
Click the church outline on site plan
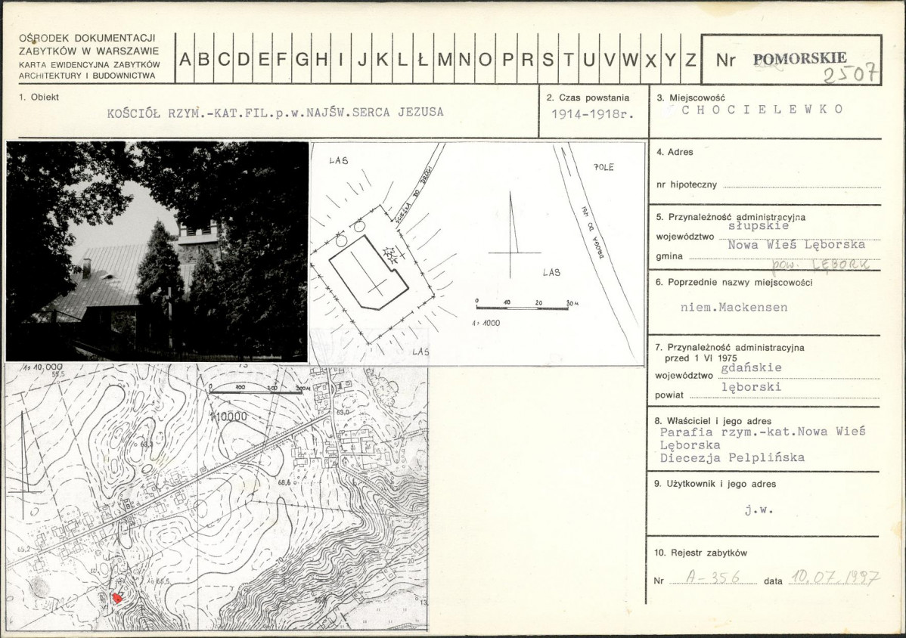tap(370, 271)
